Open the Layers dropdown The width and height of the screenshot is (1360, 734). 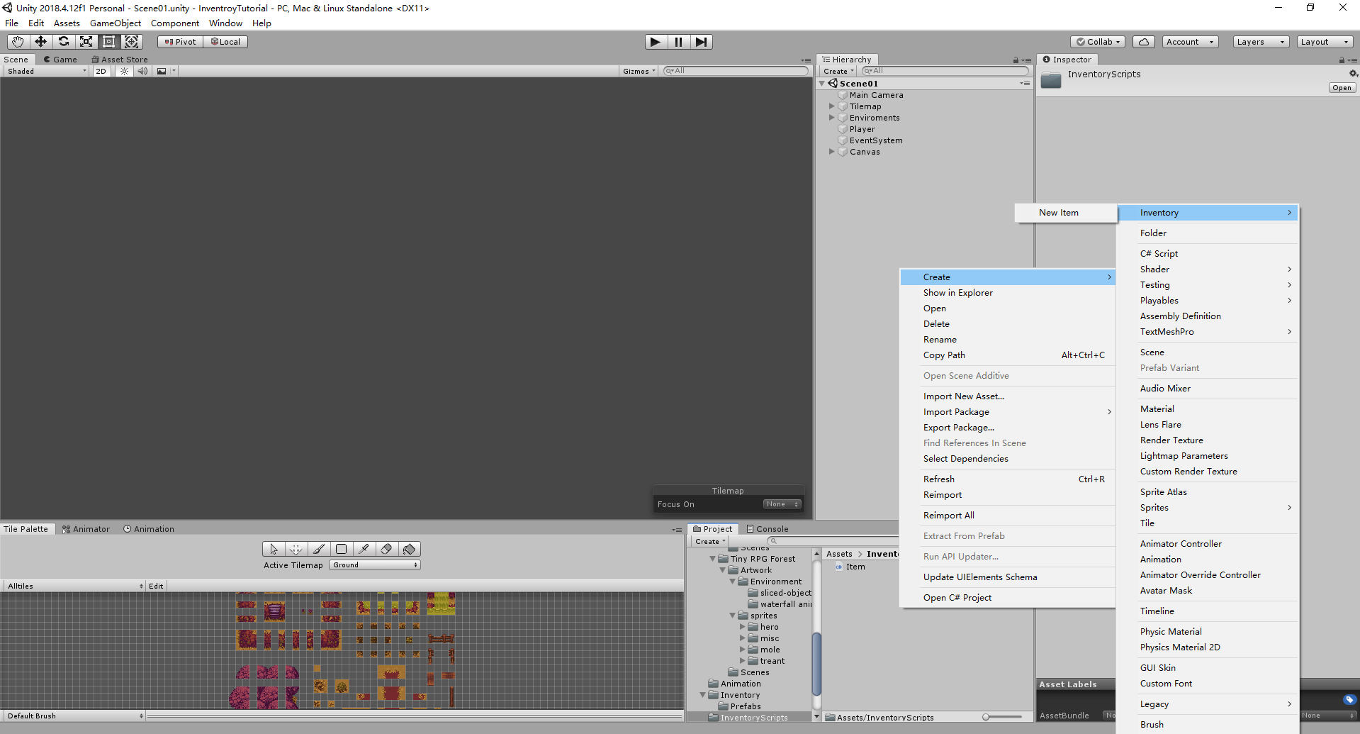click(x=1260, y=41)
